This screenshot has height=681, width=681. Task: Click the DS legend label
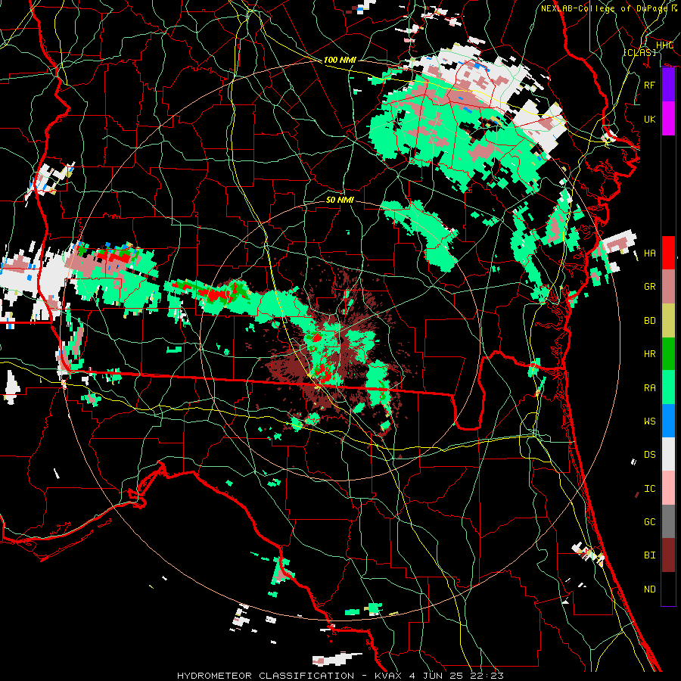(649, 455)
